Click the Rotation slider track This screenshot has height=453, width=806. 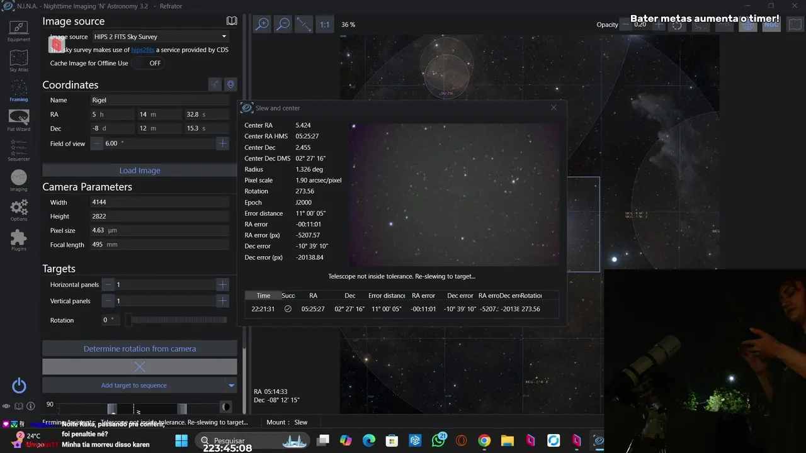[176, 320]
